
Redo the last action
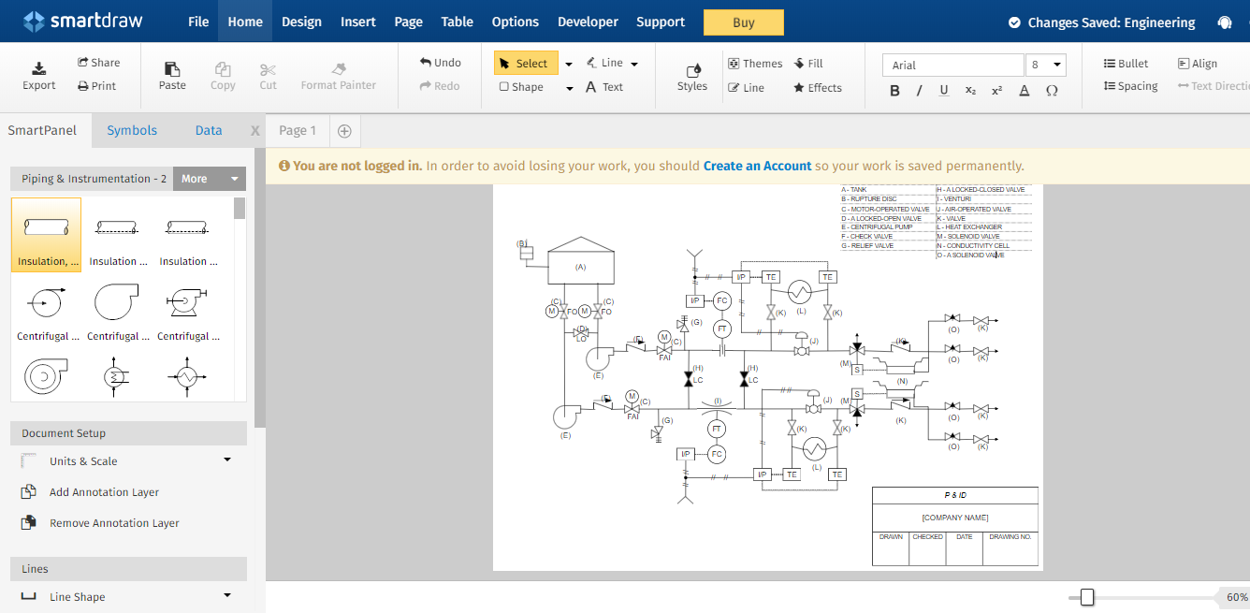(441, 86)
